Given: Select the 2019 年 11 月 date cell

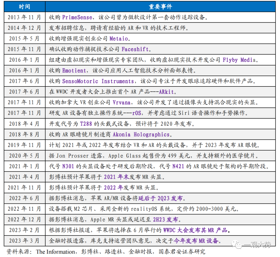Looking at the screenshot, I should [25, 145].
